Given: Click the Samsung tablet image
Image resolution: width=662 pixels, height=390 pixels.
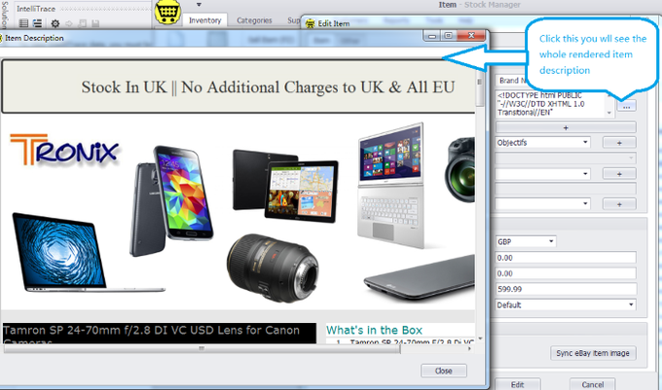Looking at the screenshot, I should coord(285,186).
